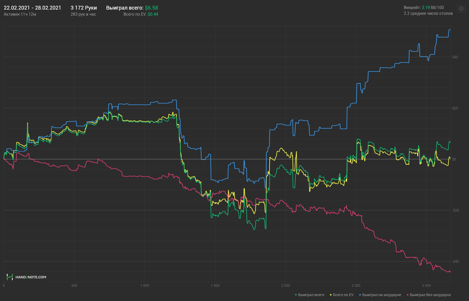Open the graph settings gear icon

(461, 8)
